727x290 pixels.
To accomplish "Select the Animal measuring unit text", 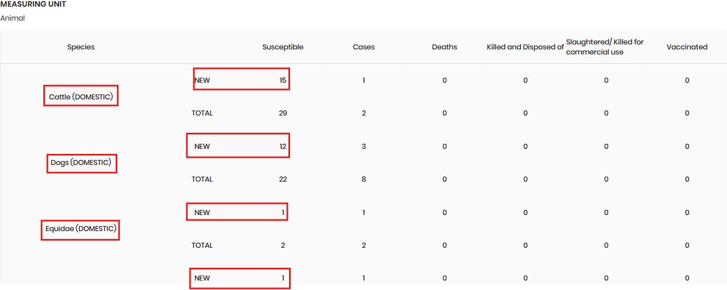I will coord(12,18).
